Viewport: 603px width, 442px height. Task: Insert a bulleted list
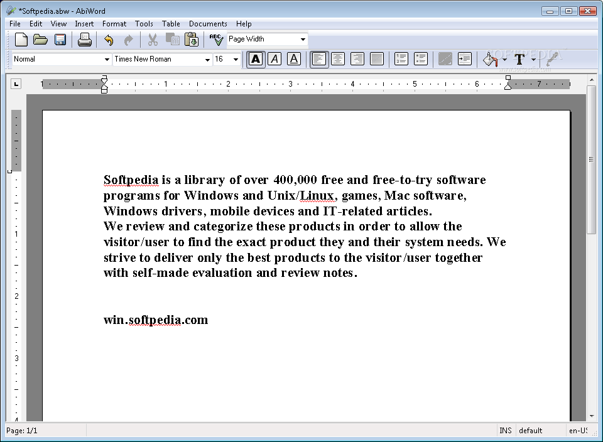tap(421, 59)
